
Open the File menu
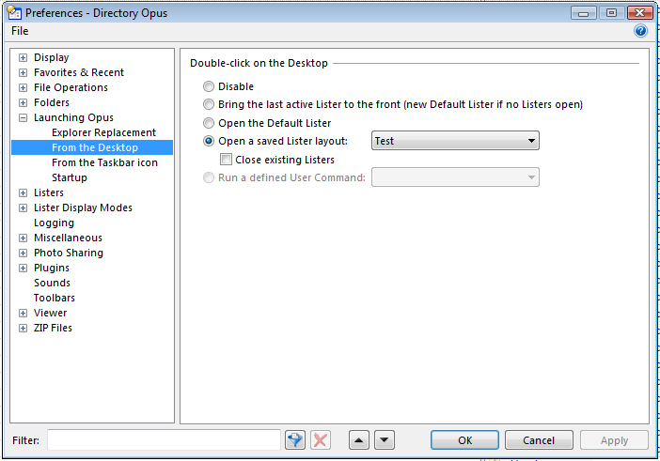tap(20, 31)
